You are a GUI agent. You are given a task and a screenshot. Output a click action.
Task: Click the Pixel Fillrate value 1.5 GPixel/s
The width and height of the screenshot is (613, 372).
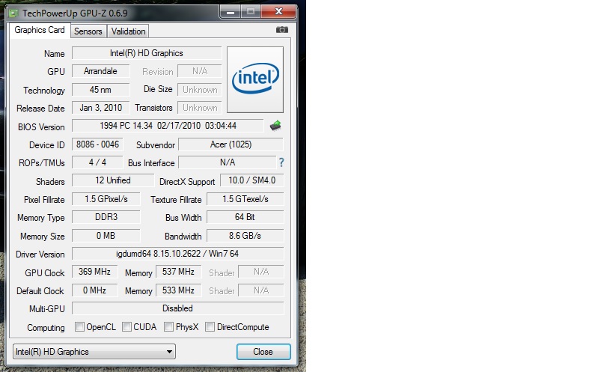106,199
